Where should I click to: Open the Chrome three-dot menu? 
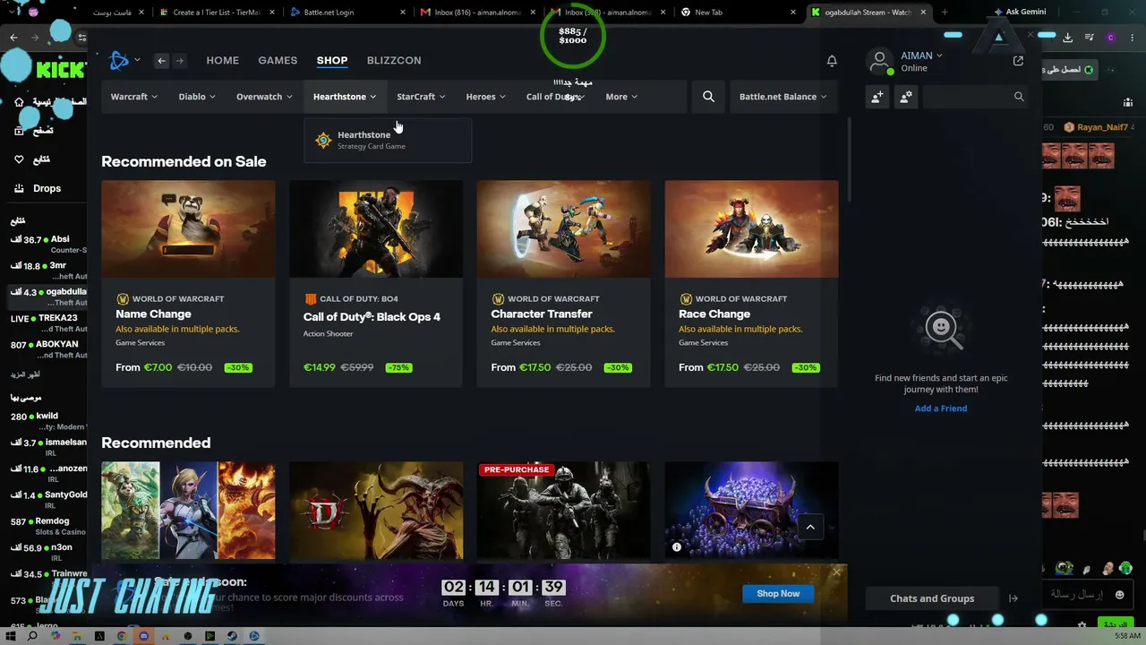click(x=1133, y=38)
